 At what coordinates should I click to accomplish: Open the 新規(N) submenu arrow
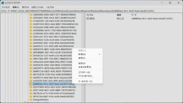coord(100,54)
